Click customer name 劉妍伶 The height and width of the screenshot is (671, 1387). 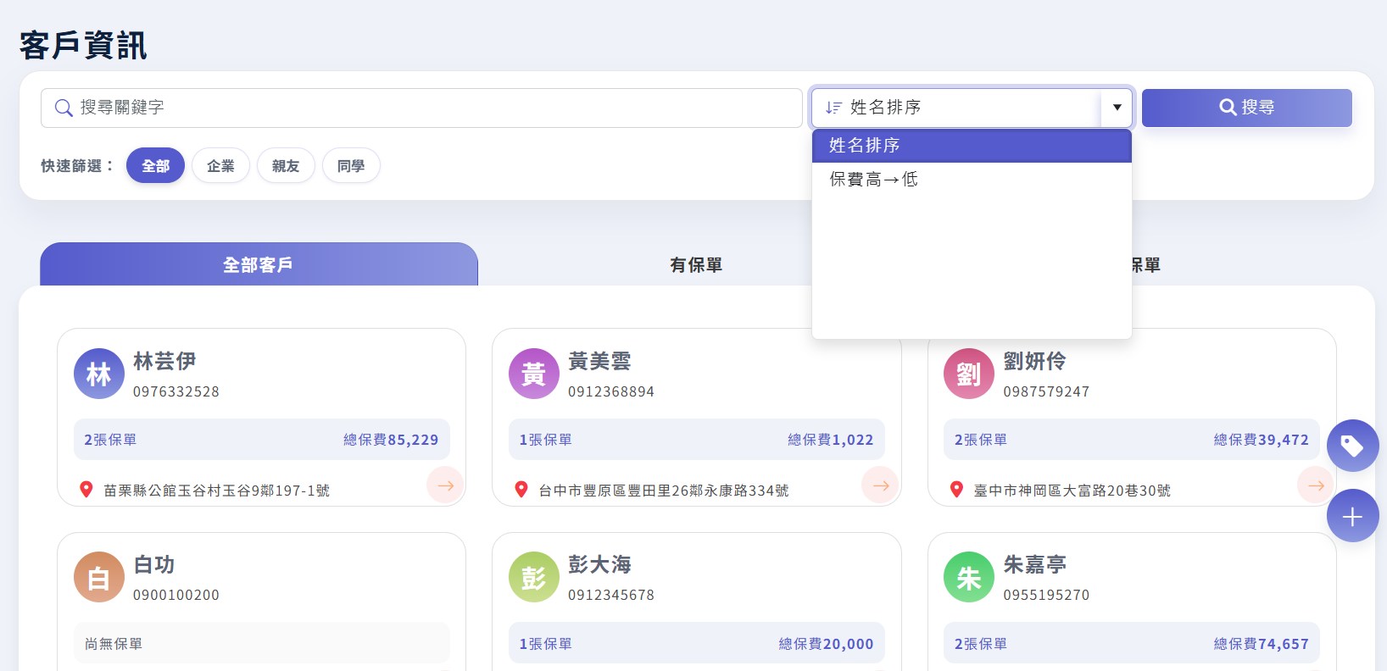pyautogui.click(x=1034, y=362)
